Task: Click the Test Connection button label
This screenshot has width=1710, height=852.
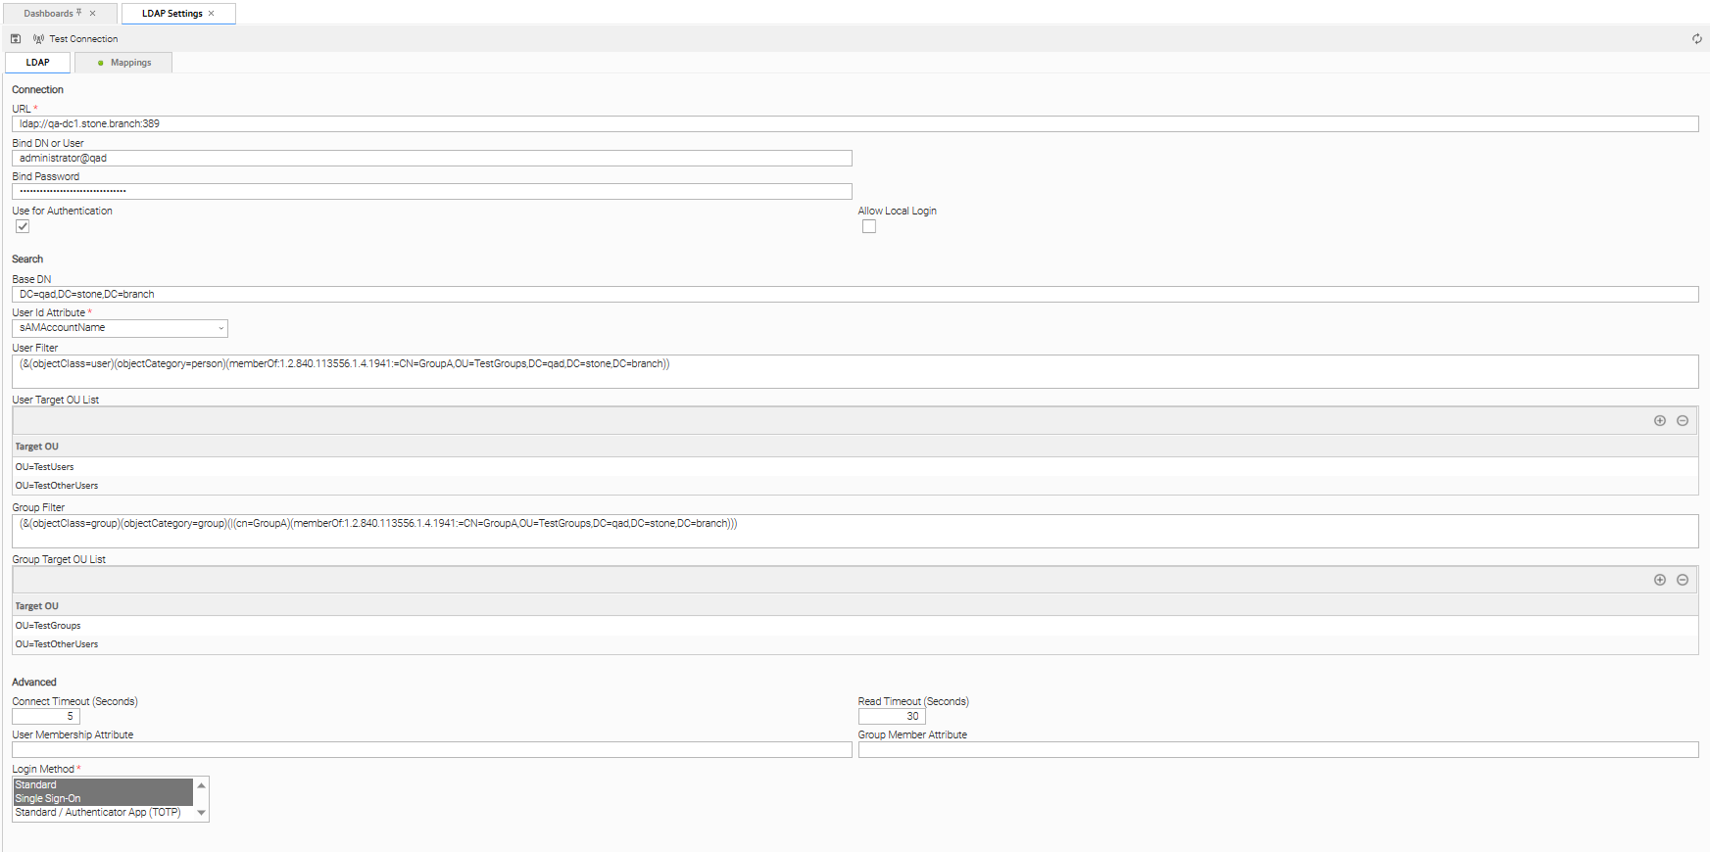Action: (x=83, y=39)
